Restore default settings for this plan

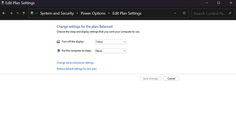[77, 69]
